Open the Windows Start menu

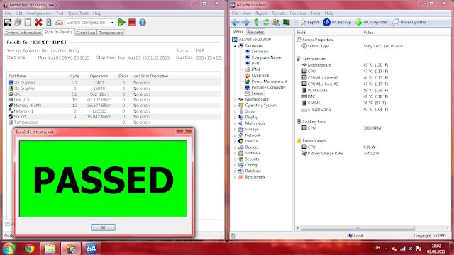pos(9,249)
